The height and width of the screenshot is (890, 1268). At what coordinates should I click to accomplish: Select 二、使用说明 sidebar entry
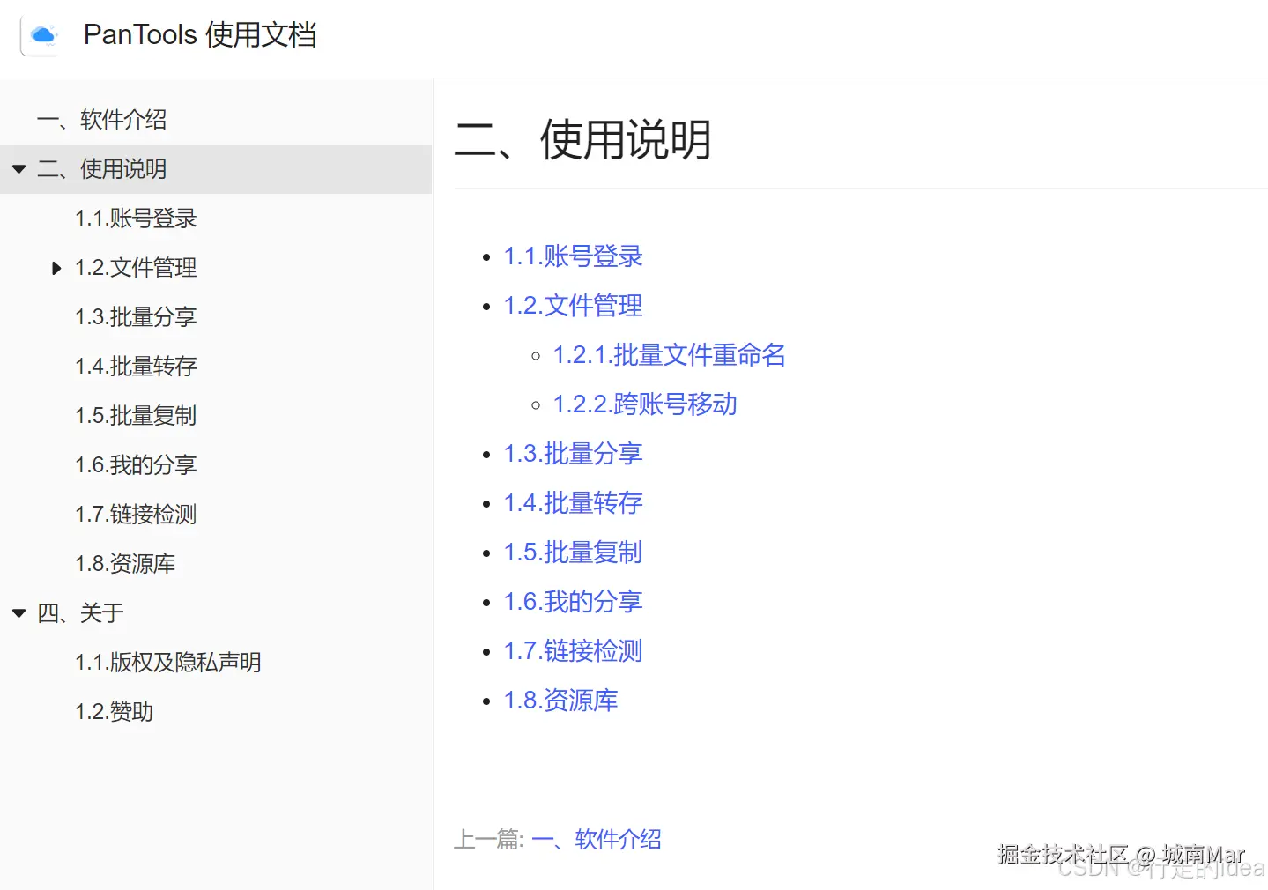click(102, 169)
